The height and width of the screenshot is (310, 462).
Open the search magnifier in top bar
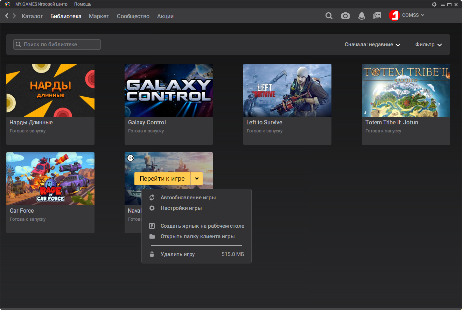(329, 16)
